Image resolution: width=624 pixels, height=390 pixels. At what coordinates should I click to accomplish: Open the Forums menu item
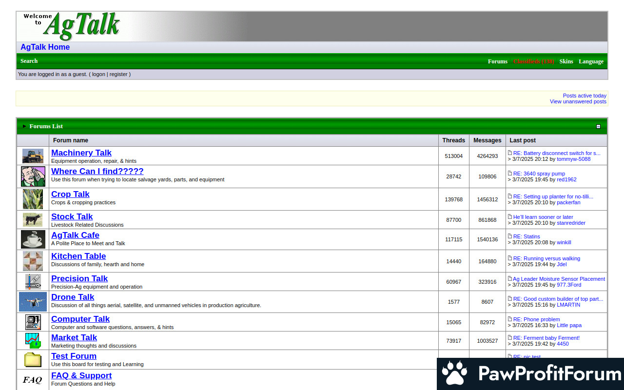tap(498, 61)
